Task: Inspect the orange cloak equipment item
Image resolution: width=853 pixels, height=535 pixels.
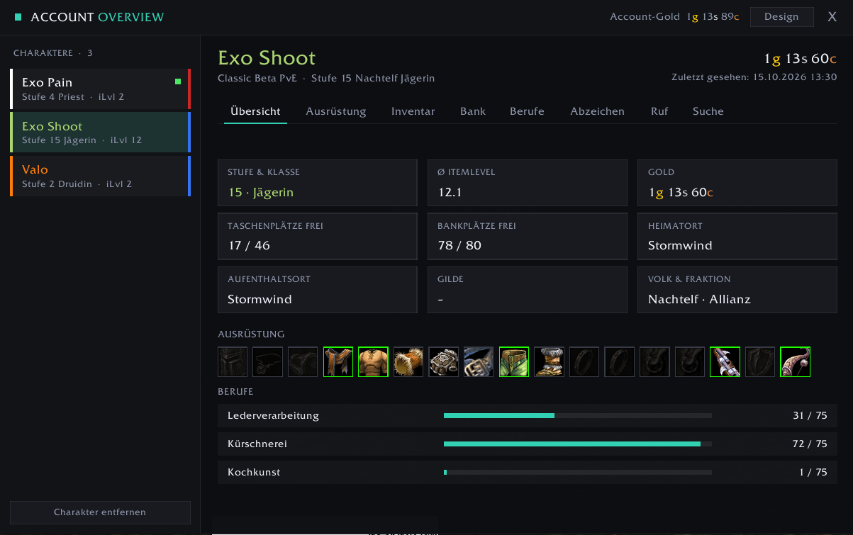Action: point(338,361)
